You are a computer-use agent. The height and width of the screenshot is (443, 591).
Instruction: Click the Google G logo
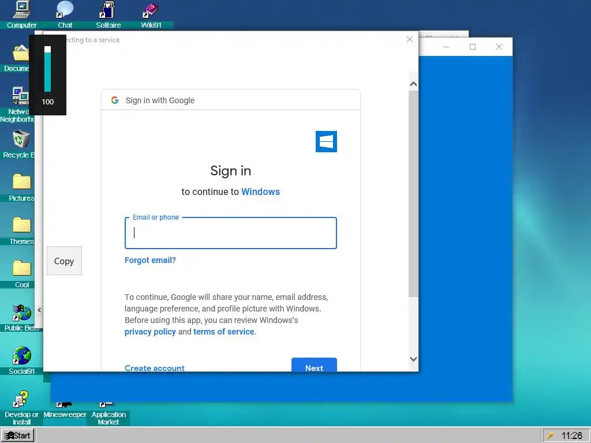115,100
